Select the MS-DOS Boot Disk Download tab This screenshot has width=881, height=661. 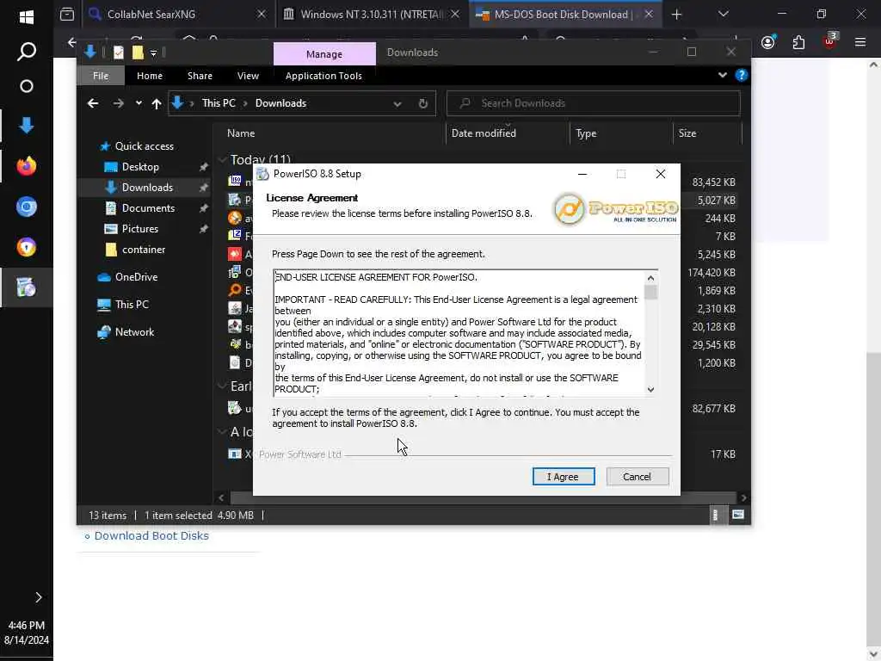(x=564, y=14)
